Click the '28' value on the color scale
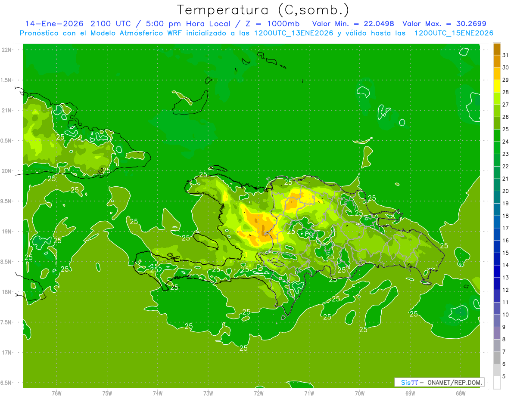Viewport: 517px width, 399px height. tap(506, 92)
